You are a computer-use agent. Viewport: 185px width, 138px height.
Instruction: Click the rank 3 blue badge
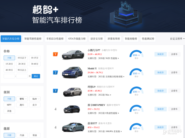pos(55,91)
